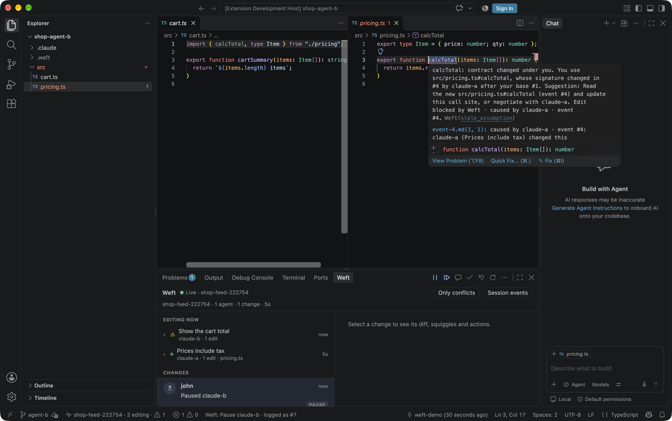This screenshot has height=421, width=672.
Task: Open the Manage gear menu
Action: 12,397
